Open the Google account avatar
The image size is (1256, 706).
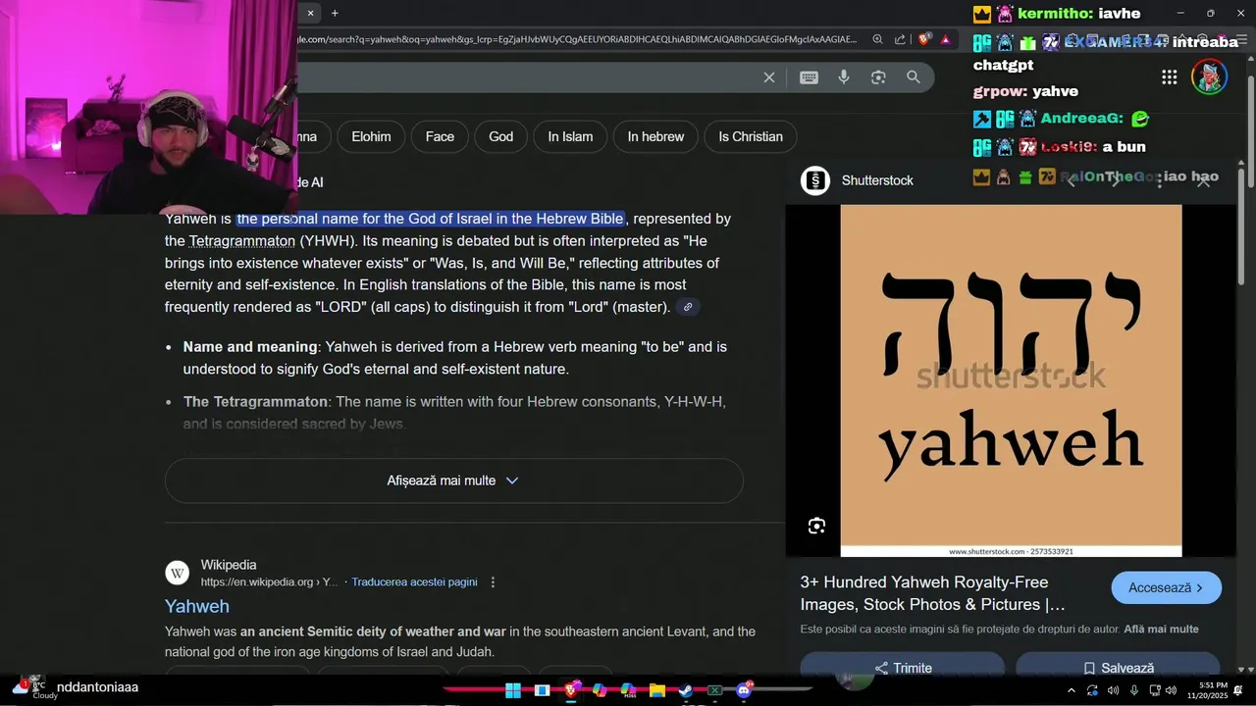1209,76
